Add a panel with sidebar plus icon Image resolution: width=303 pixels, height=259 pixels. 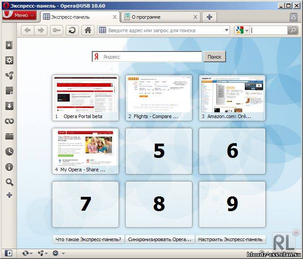(x=9, y=195)
